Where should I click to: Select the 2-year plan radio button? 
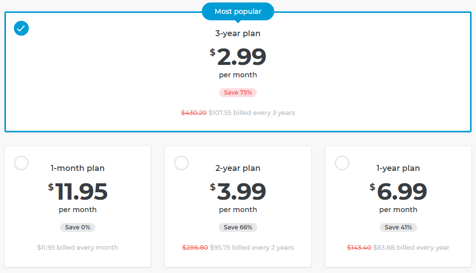point(181,163)
